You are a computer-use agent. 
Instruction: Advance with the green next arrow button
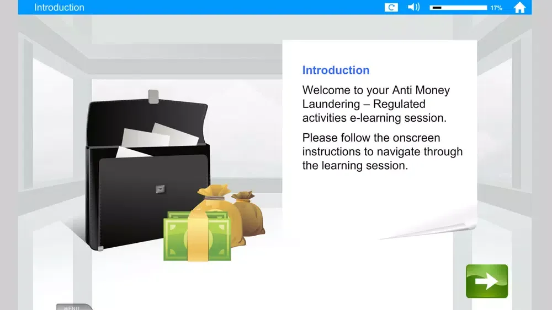[x=487, y=281]
